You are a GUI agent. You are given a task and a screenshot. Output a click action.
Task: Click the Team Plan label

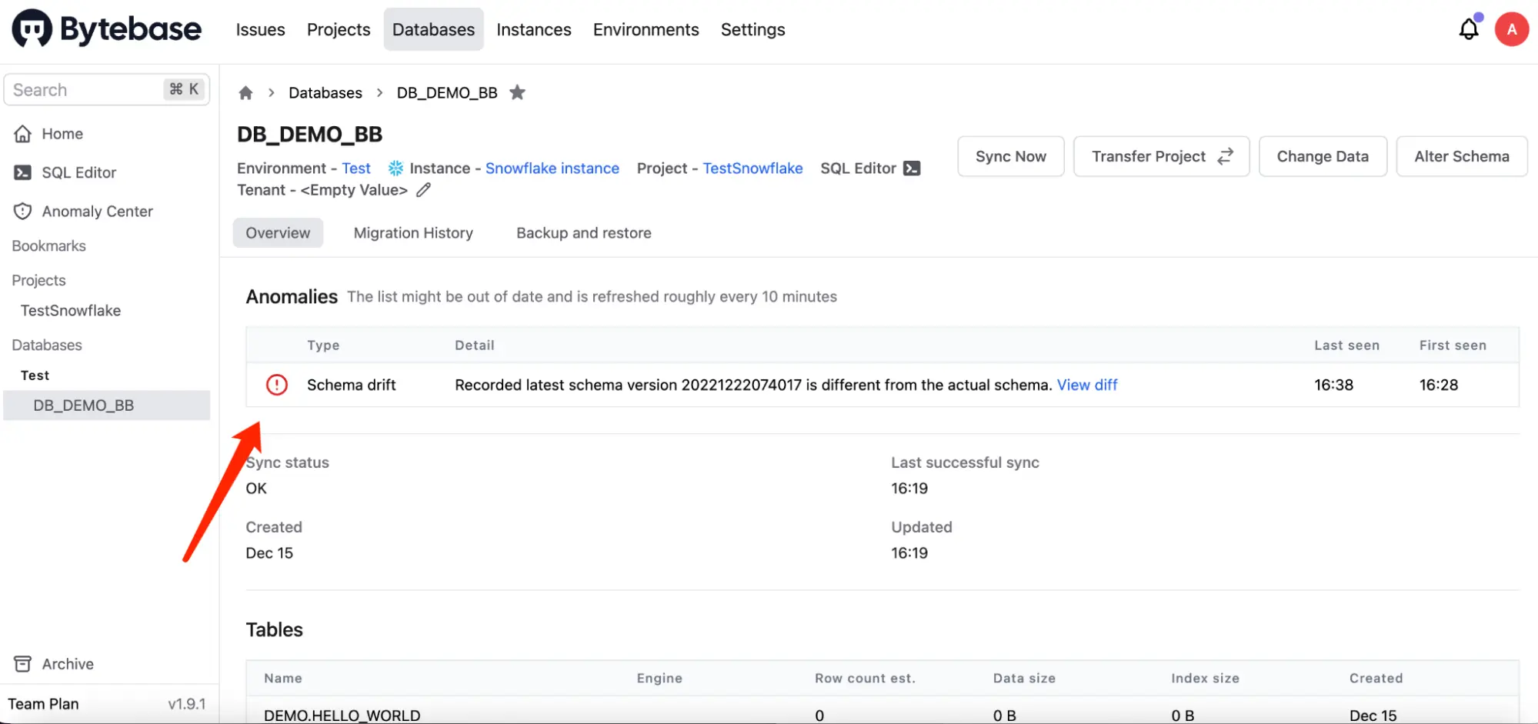pyautogui.click(x=43, y=704)
